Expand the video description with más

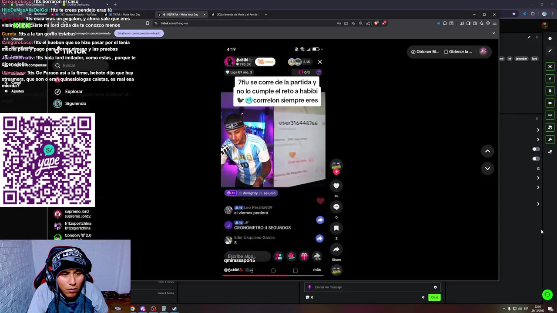point(317,270)
